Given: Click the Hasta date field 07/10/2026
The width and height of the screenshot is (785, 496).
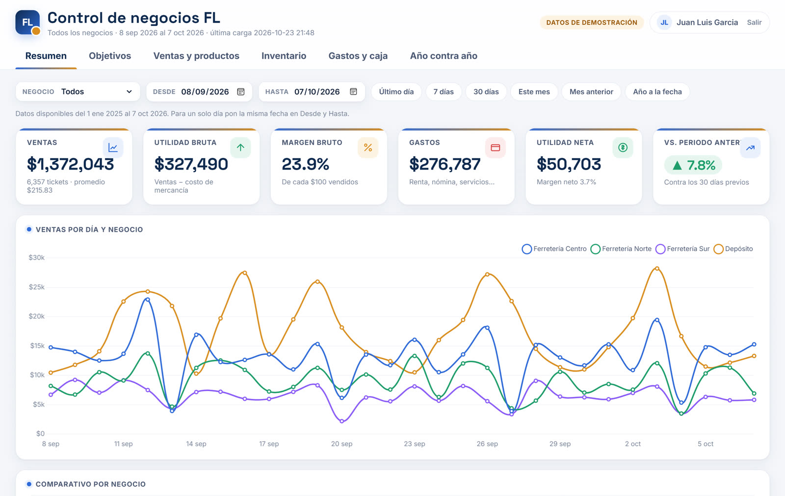Looking at the screenshot, I should coord(312,92).
